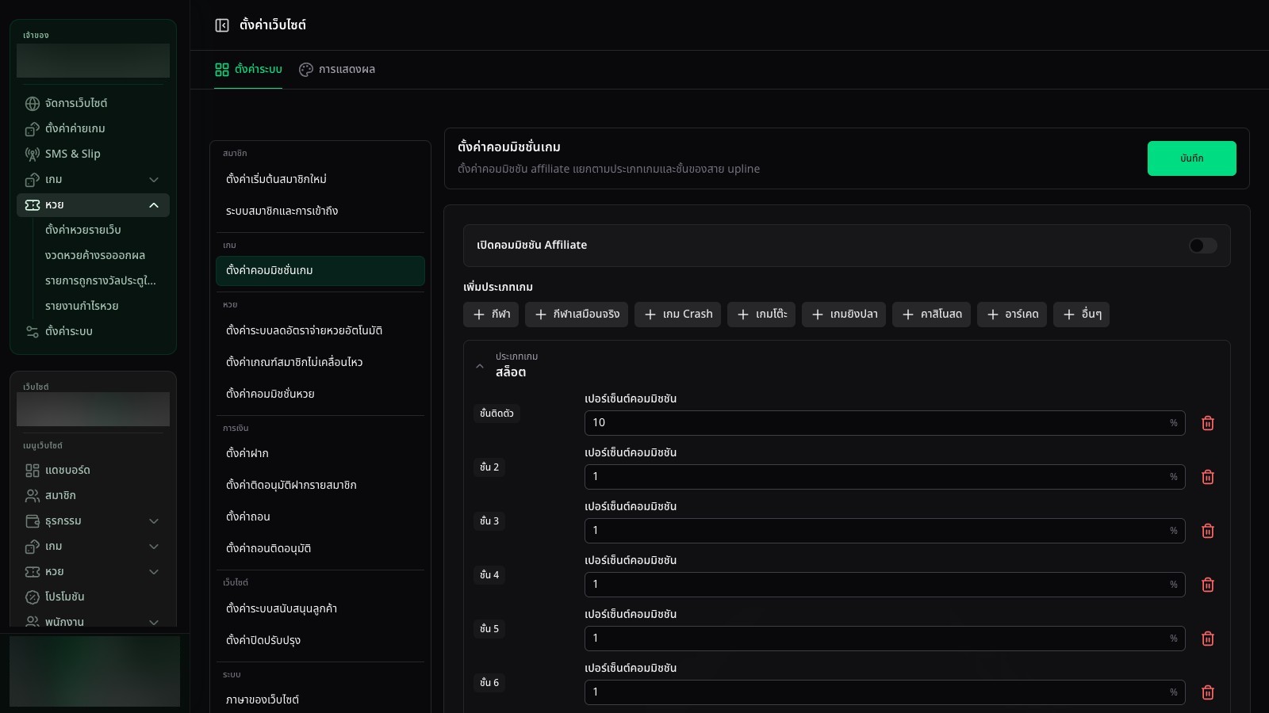
Task: Add อื่นๆ game type
Action: pos(1081,315)
